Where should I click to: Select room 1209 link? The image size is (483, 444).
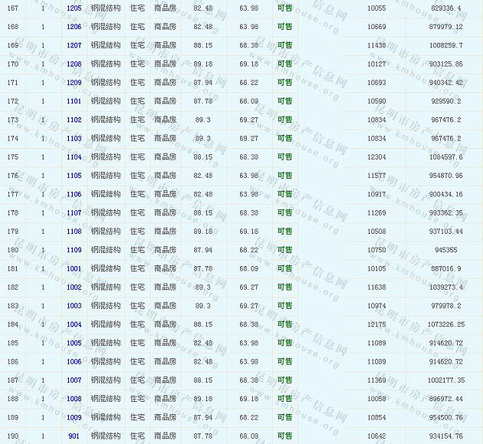tap(74, 83)
